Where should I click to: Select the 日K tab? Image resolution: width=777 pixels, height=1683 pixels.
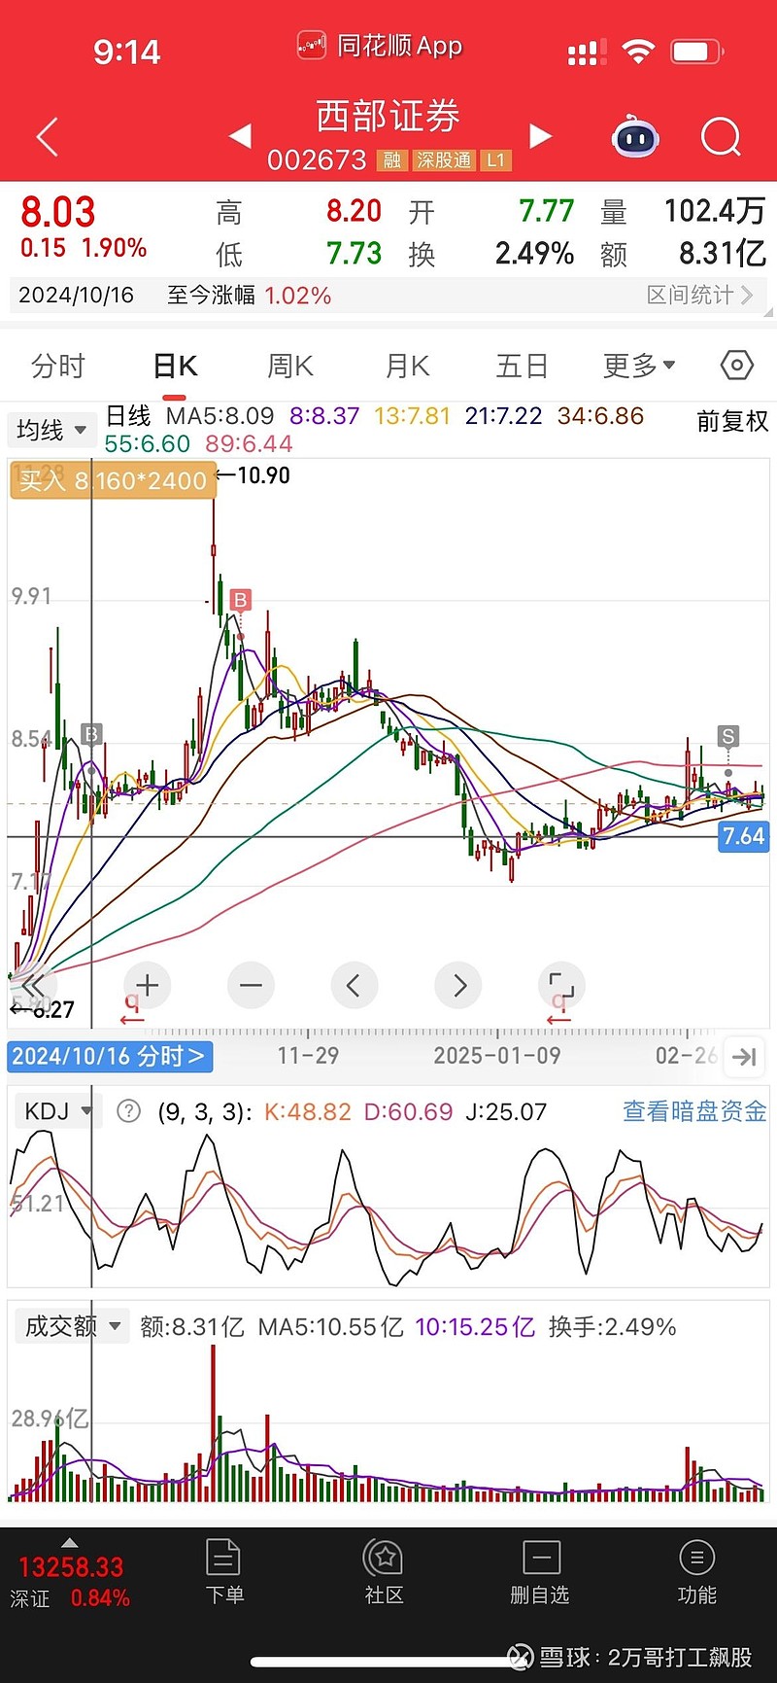point(176,366)
